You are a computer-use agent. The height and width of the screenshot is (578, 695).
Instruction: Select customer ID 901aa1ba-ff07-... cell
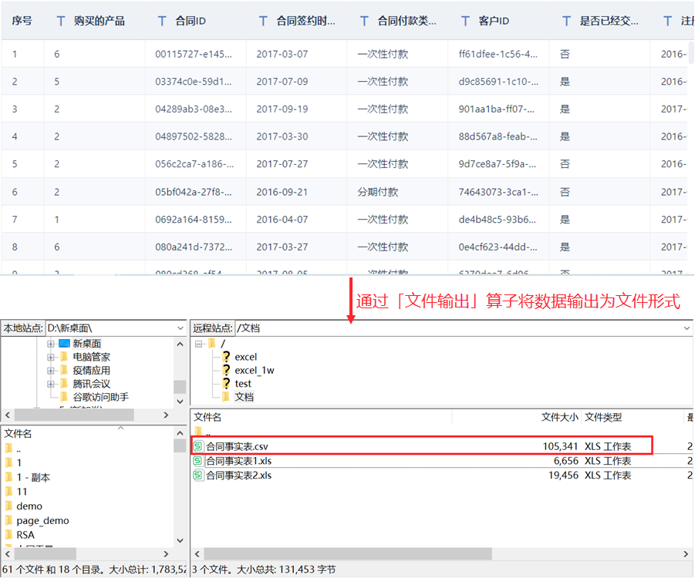(x=497, y=109)
